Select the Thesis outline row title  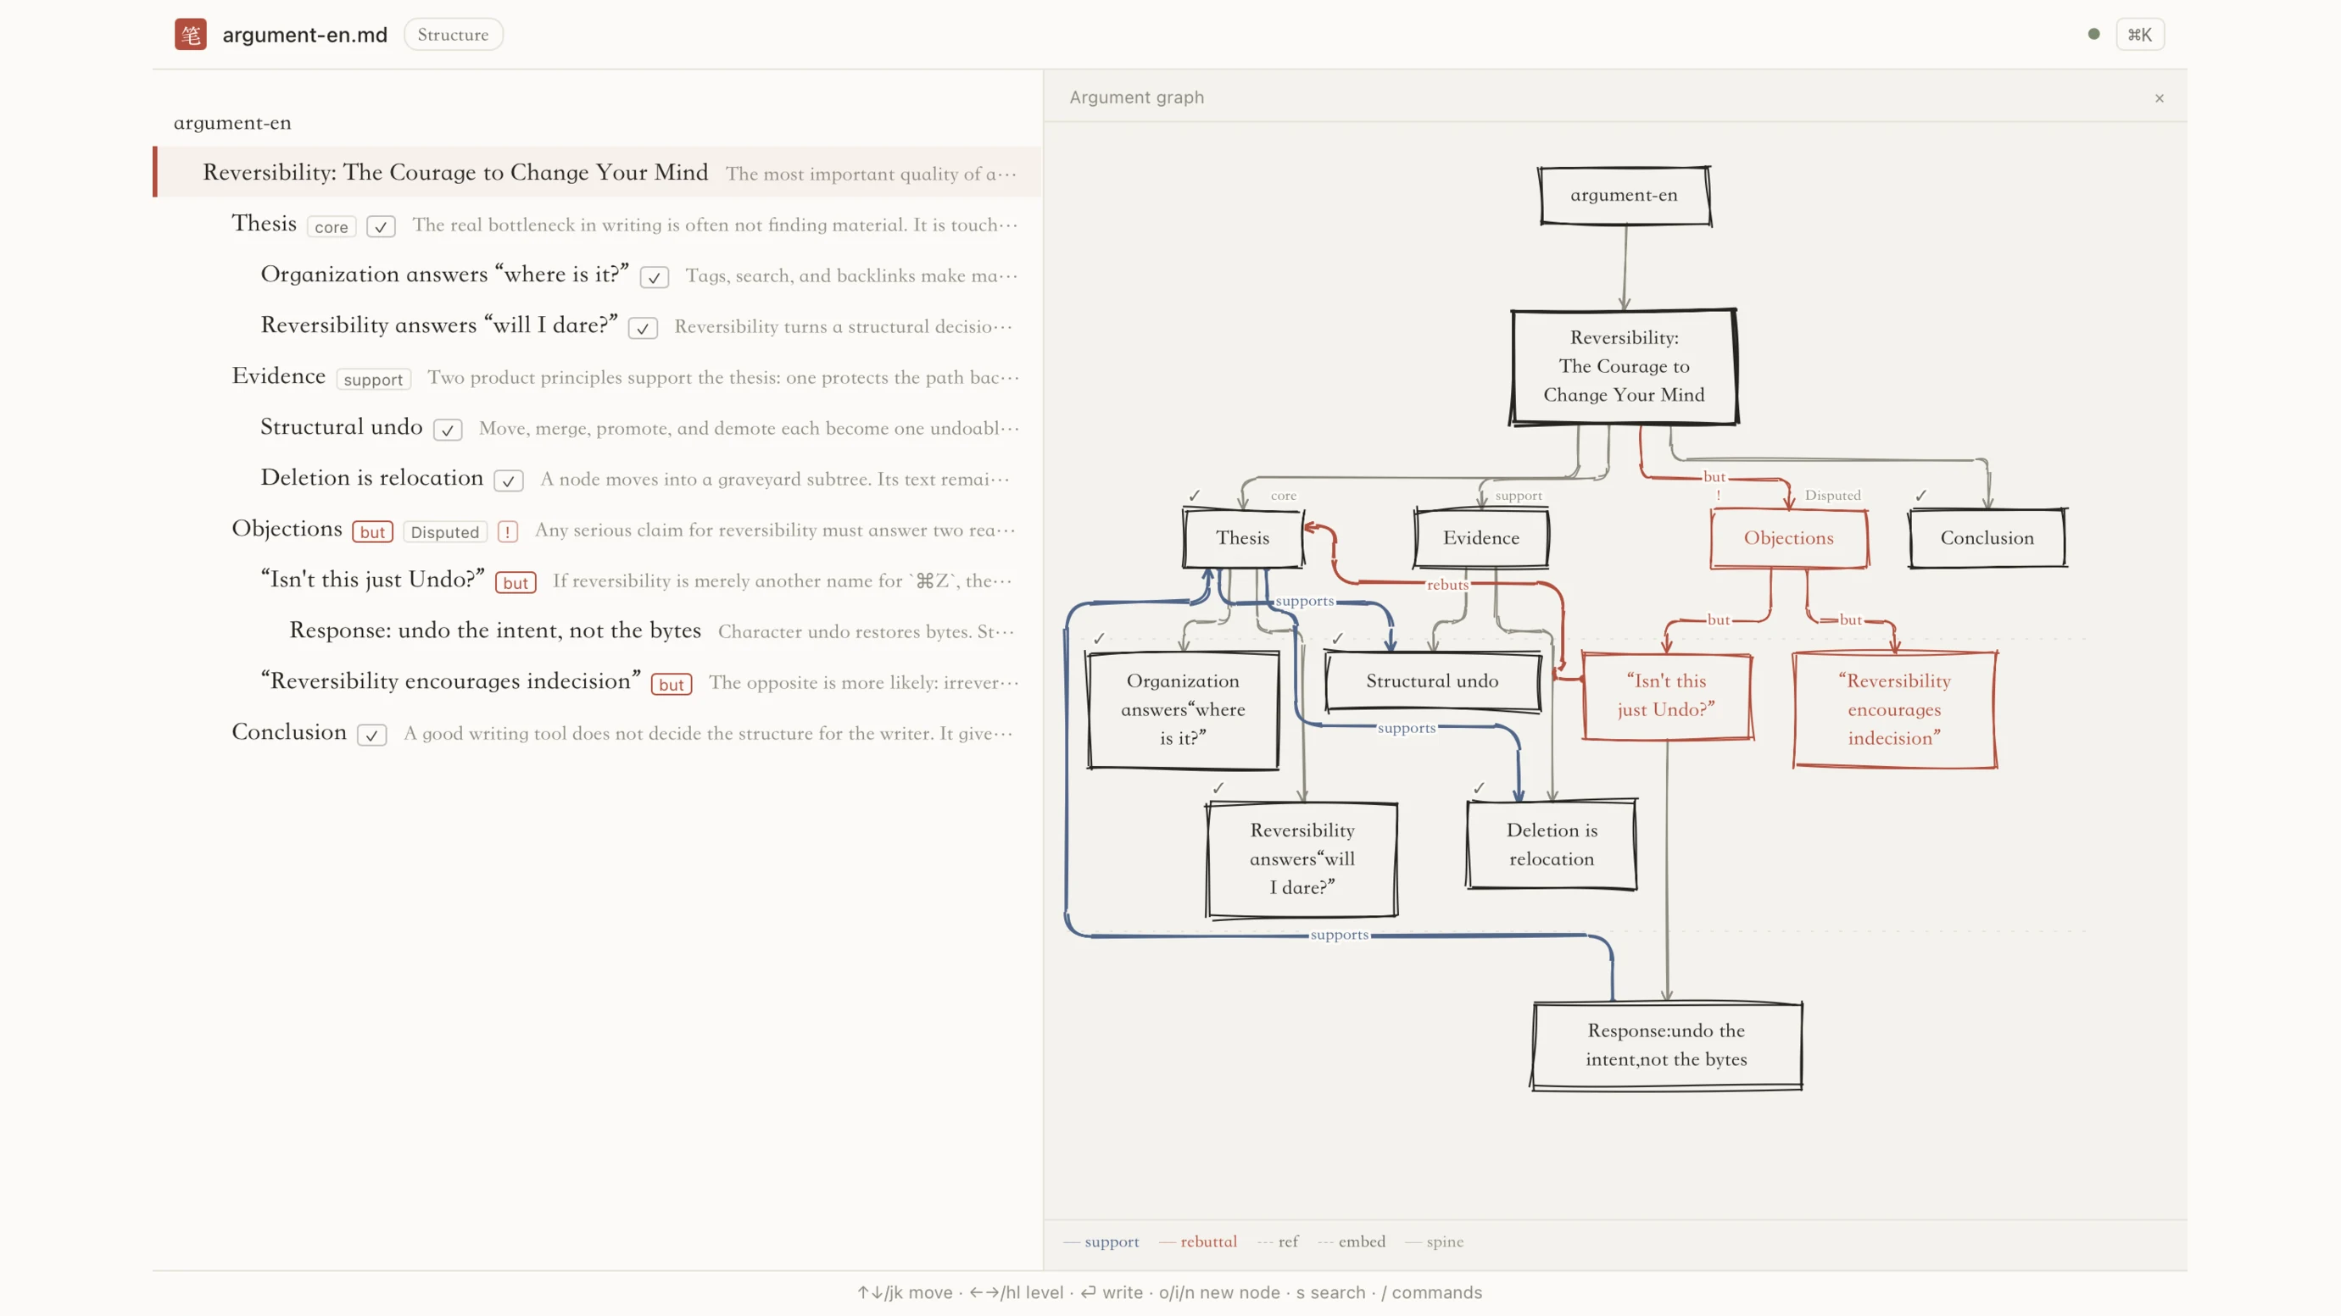pyautogui.click(x=264, y=224)
